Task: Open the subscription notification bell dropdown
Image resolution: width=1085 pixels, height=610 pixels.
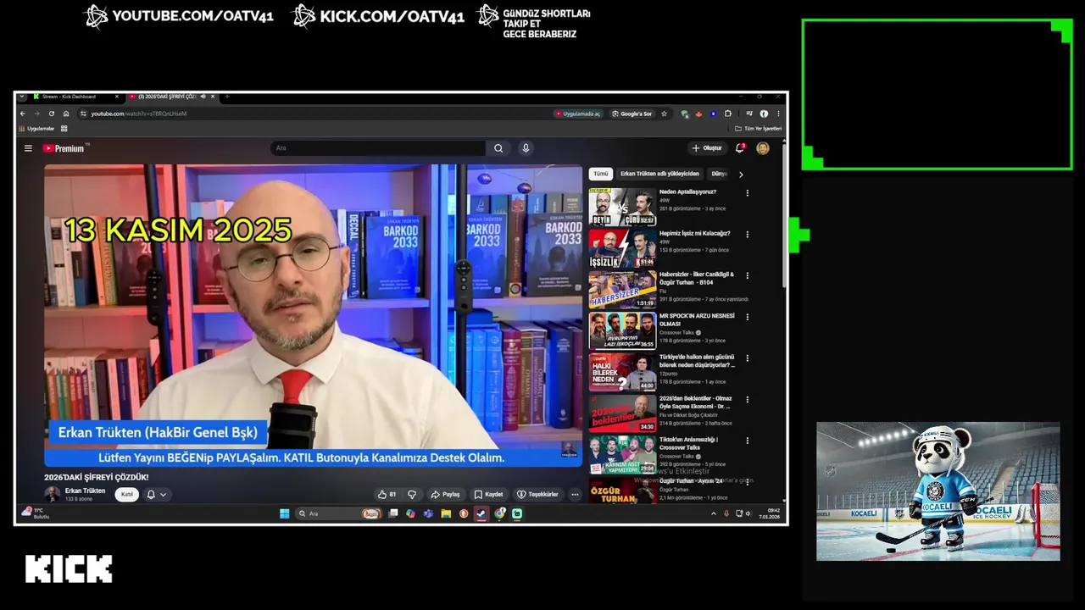Action: click(x=157, y=494)
